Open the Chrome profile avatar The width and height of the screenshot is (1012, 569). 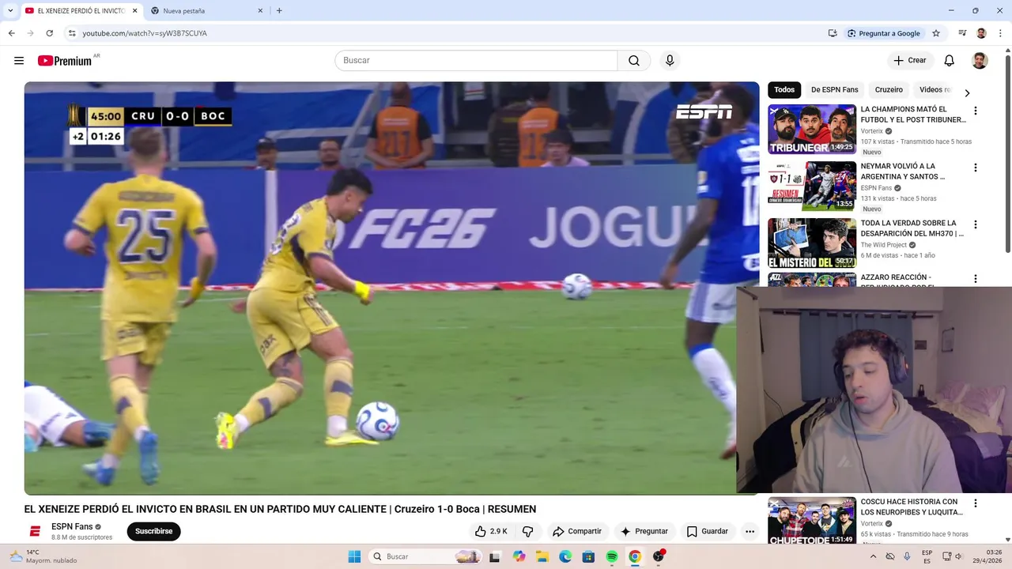981,33
